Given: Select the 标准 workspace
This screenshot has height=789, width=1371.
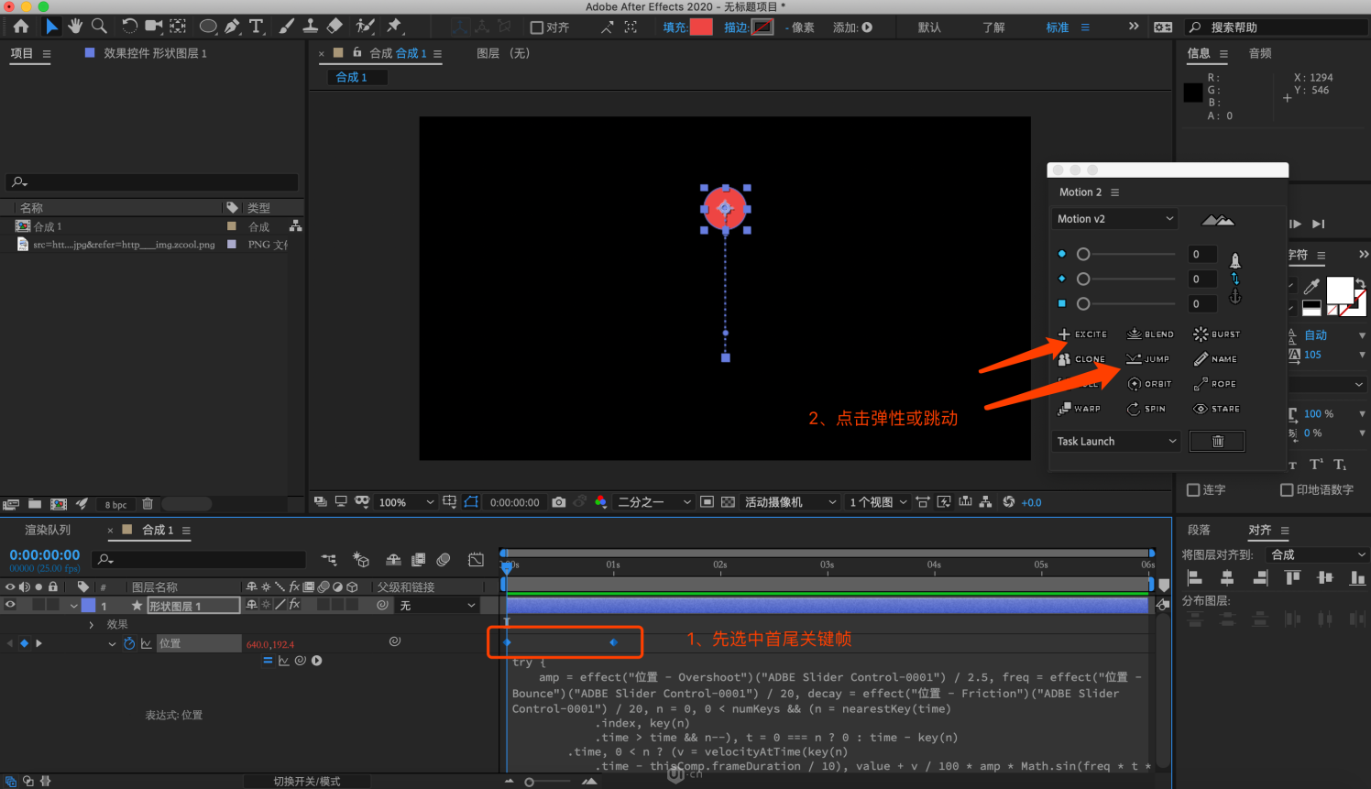Looking at the screenshot, I should [x=1058, y=27].
